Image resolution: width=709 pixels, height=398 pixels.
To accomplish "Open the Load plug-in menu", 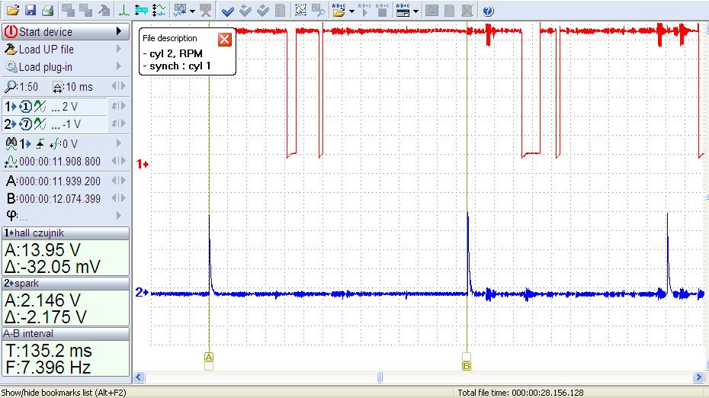I will point(65,67).
